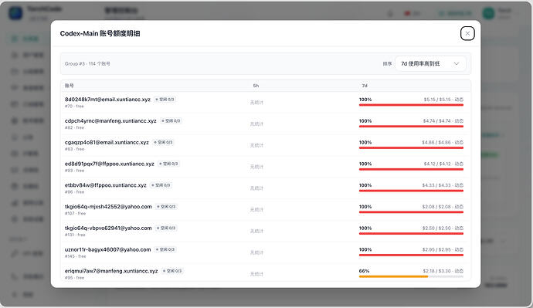Image resolution: width=533 pixels, height=308 pixels.
Task: Click the 7d usage bar for $4.33 / $4.33
Action: [x=411, y=191]
